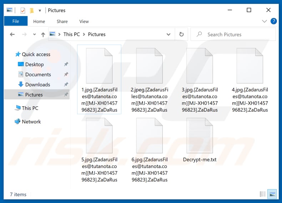Switch to the Home ribbon tab
The width and height of the screenshot is (282, 203).
coord(39,21)
